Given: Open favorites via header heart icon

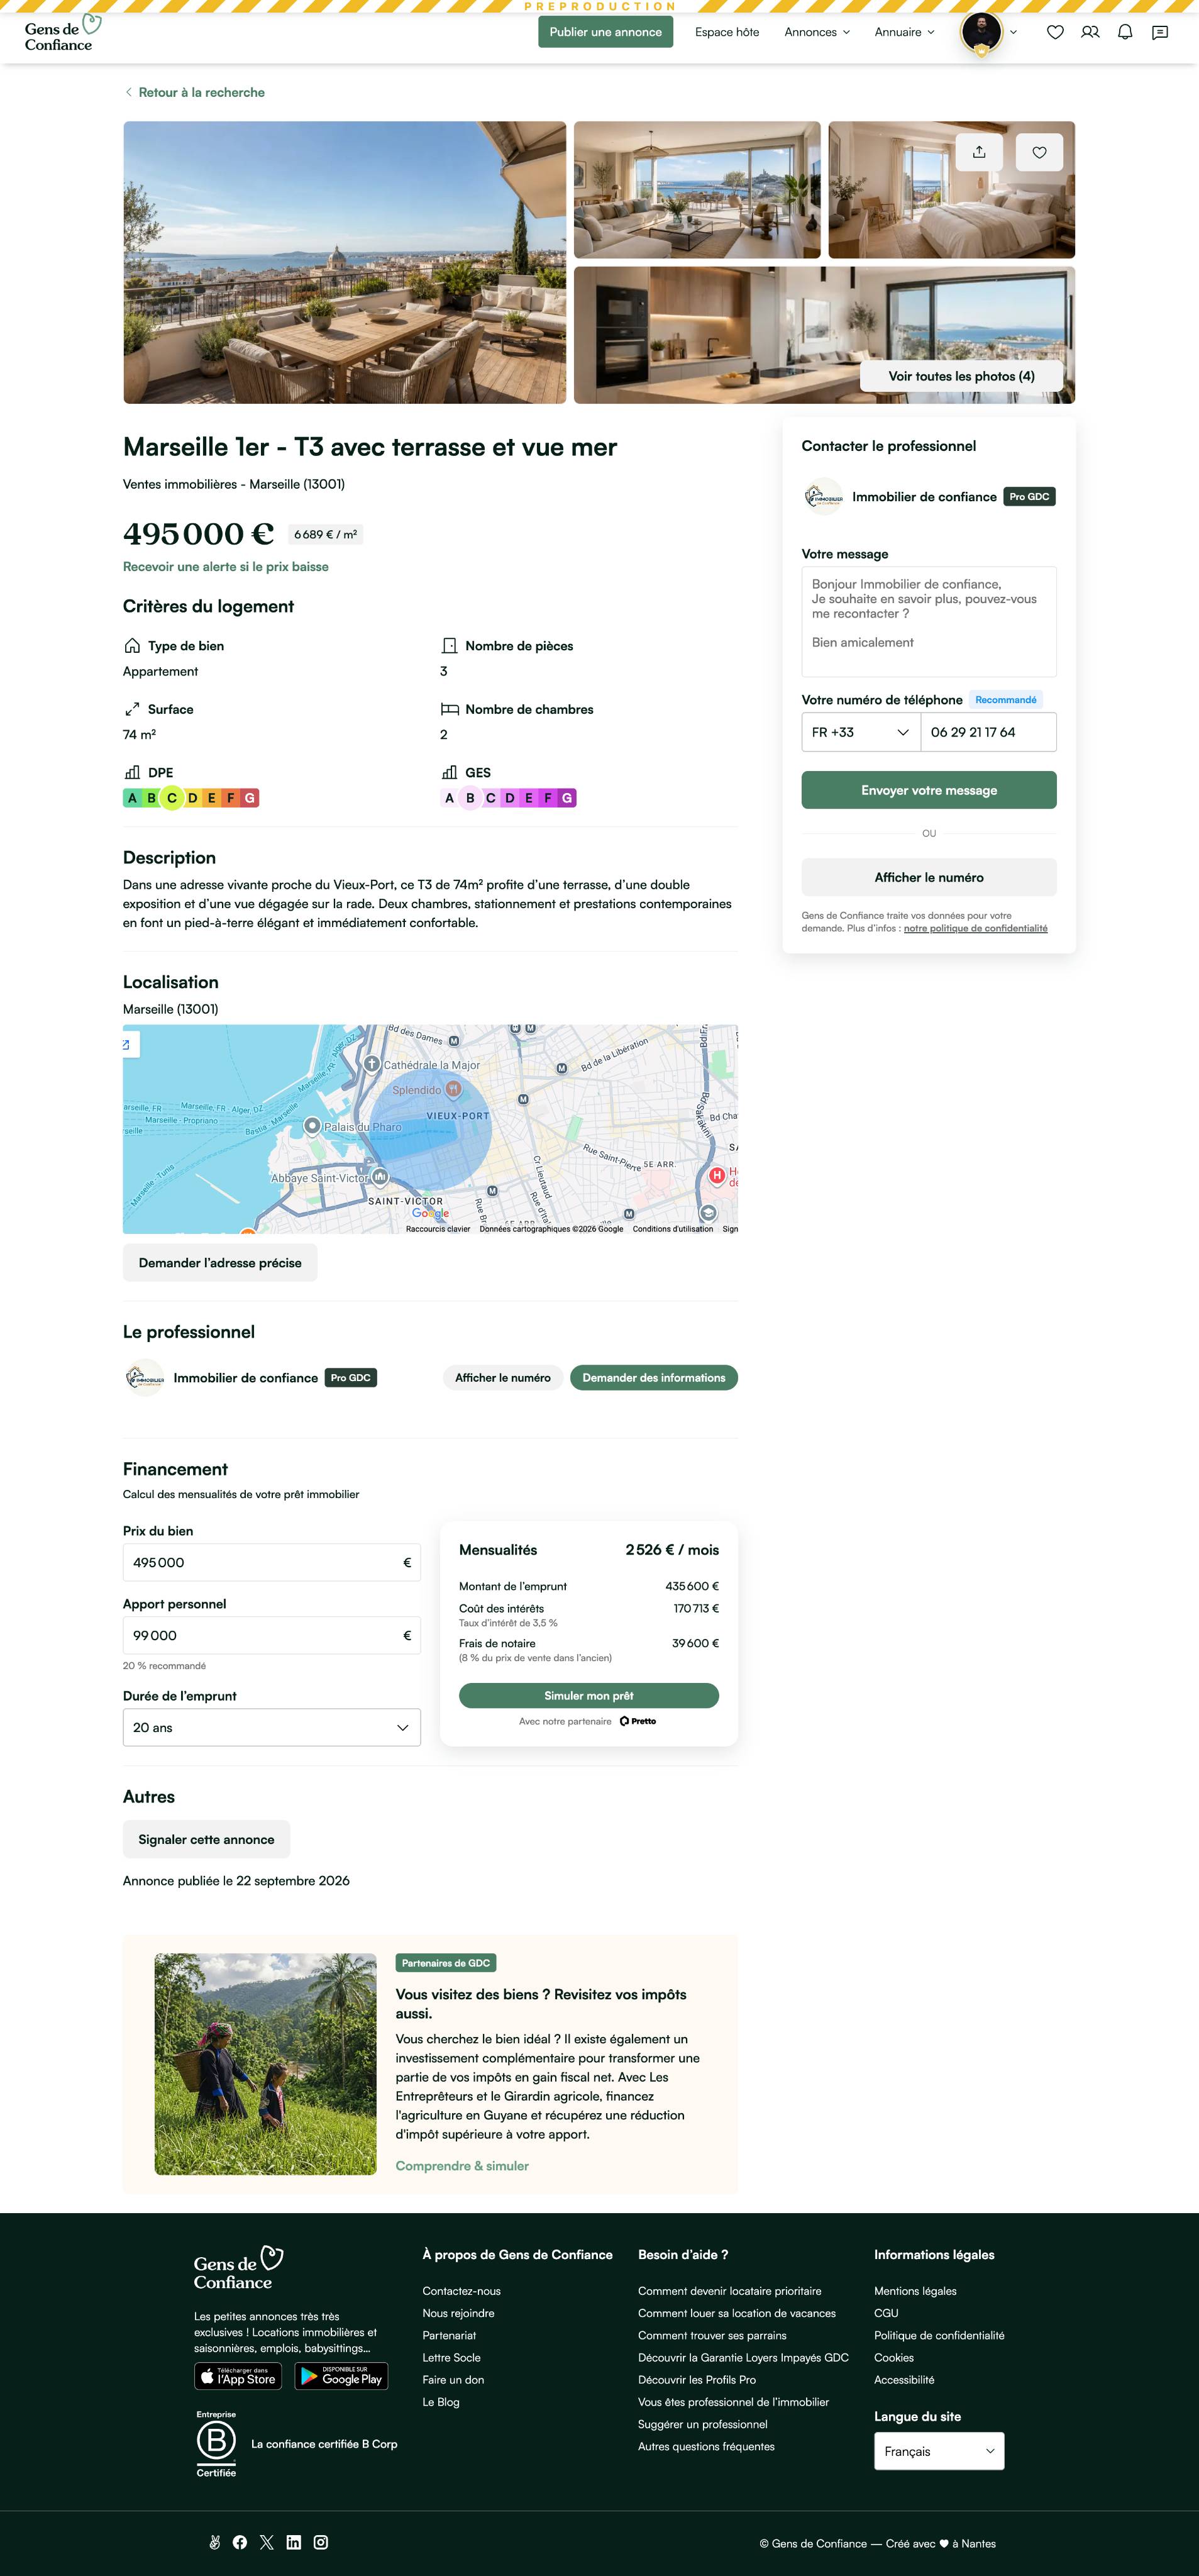Looking at the screenshot, I should point(1055,32).
